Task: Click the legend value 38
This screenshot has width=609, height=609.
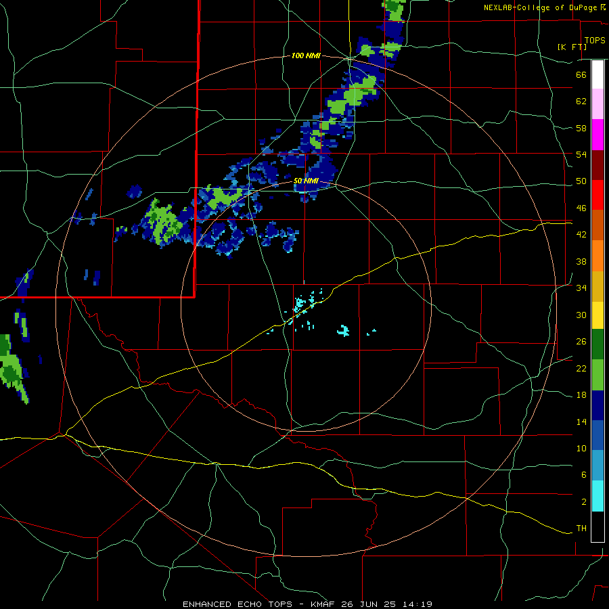Action: coord(581,261)
